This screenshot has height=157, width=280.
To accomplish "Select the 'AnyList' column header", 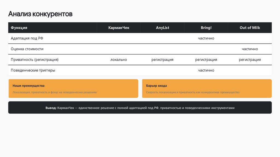I will coord(162,28).
